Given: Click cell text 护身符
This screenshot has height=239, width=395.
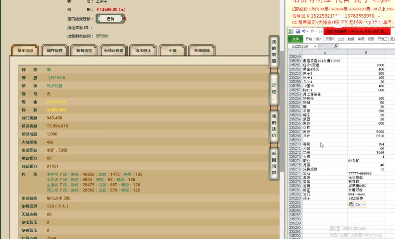Looking at the screenshot, I should (x=308, y=98).
